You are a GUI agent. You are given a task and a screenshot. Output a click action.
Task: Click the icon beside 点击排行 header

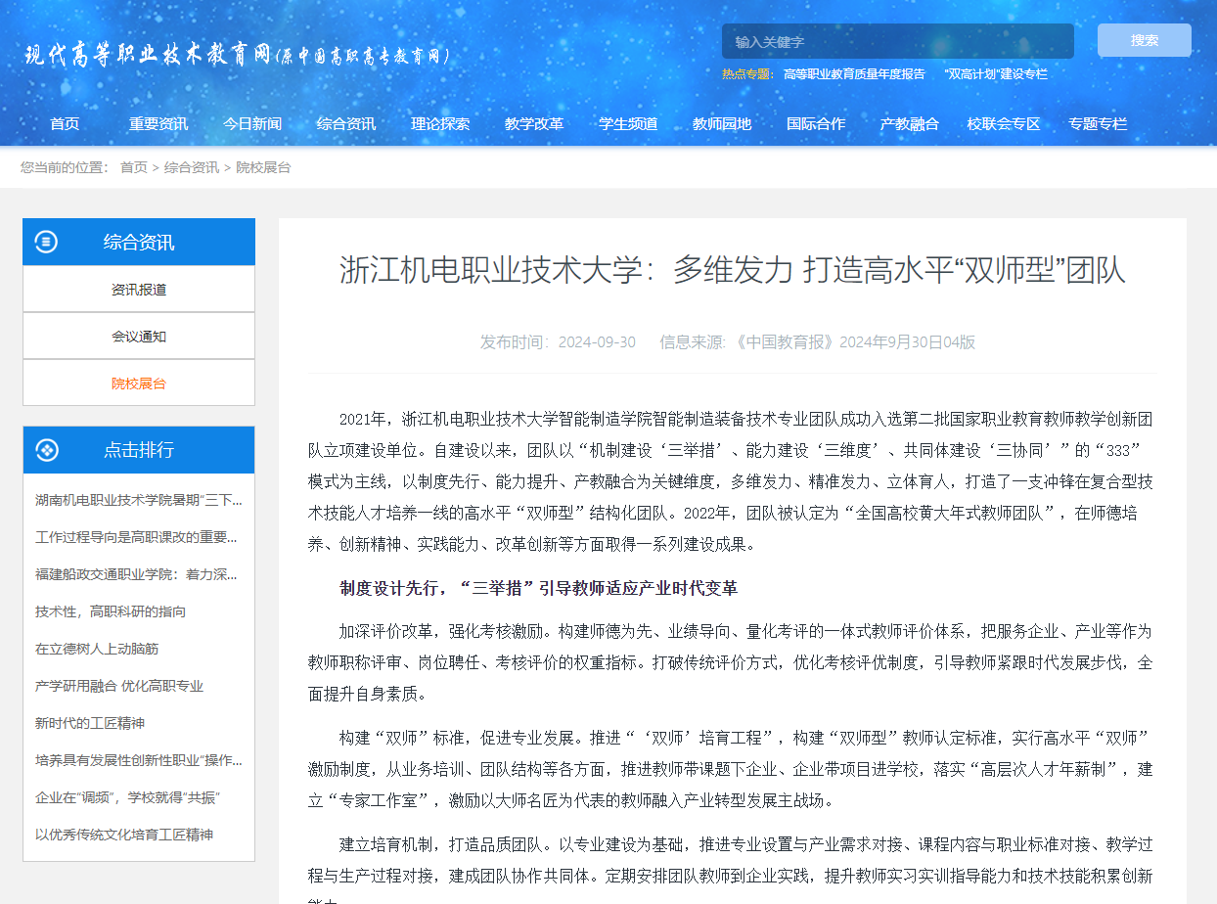[46, 450]
